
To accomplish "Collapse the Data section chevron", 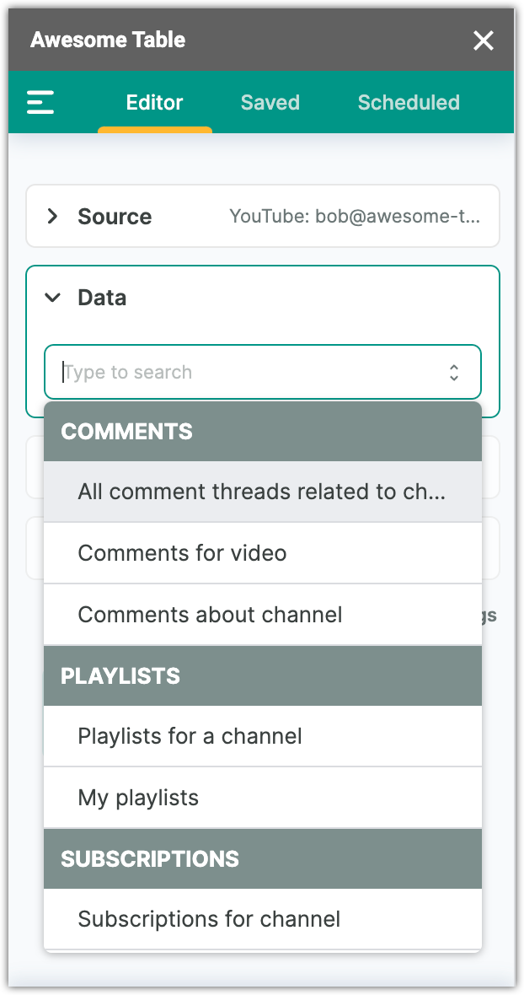I will click(53, 298).
